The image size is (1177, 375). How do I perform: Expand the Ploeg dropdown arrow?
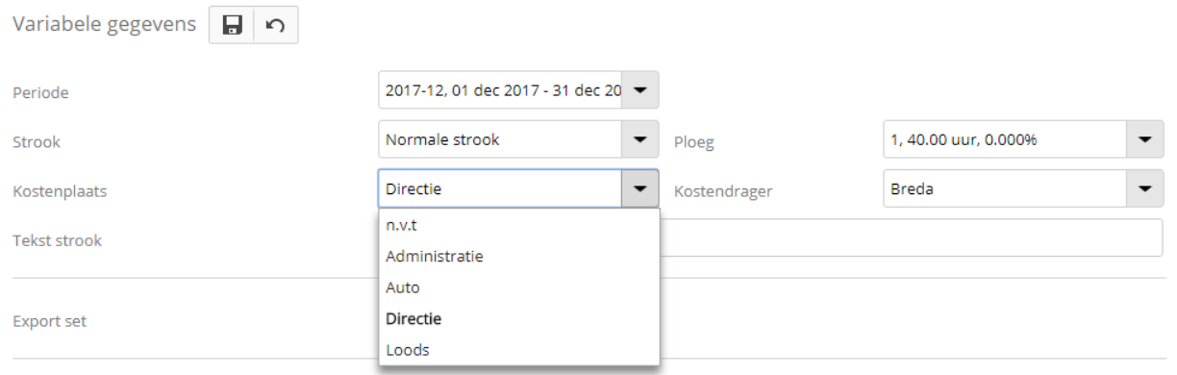click(x=1144, y=139)
